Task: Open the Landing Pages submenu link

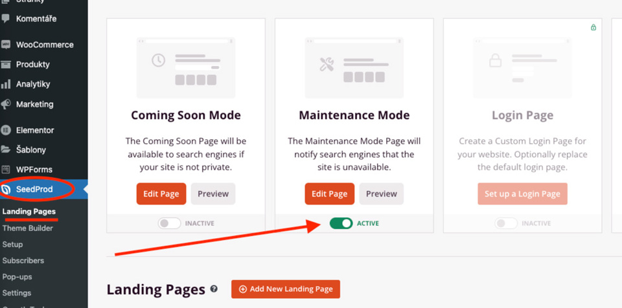Action: (29, 212)
